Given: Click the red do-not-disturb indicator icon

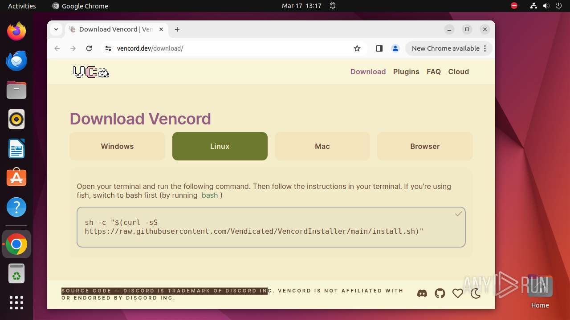Looking at the screenshot, I should (x=514, y=6).
